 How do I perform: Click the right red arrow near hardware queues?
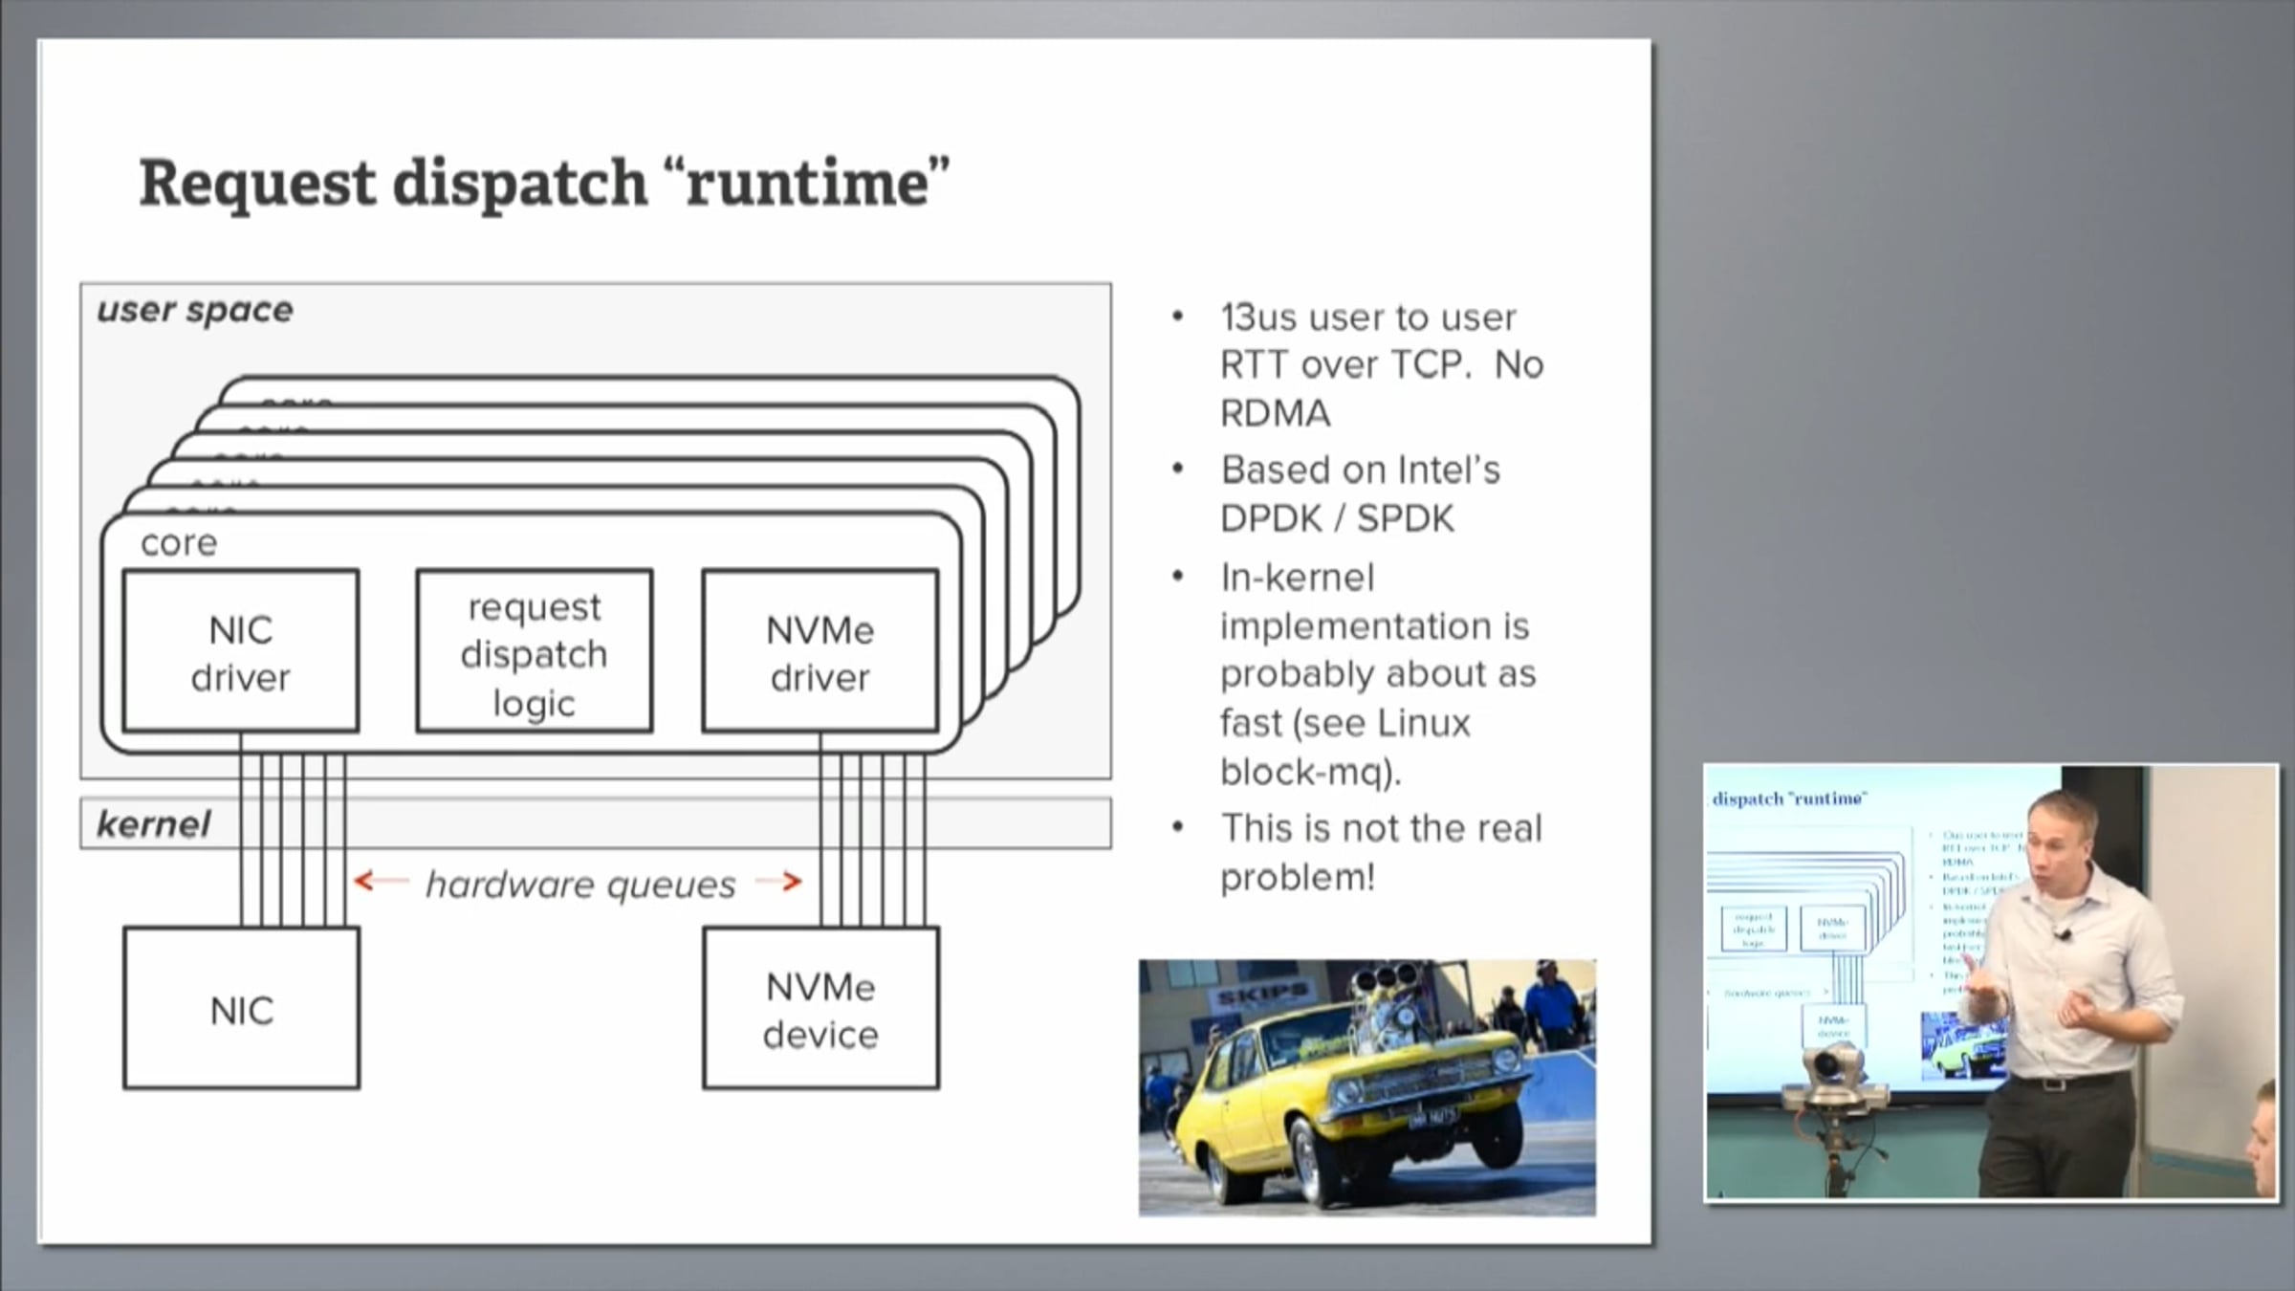click(779, 881)
